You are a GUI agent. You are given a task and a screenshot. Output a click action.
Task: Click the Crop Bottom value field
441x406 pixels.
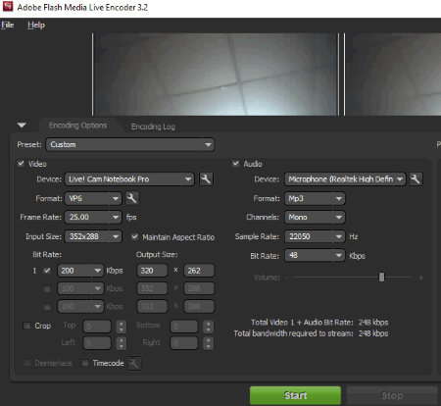click(184, 327)
